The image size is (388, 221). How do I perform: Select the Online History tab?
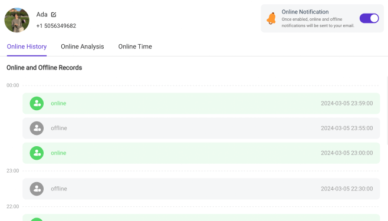click(x=27, y=47)
